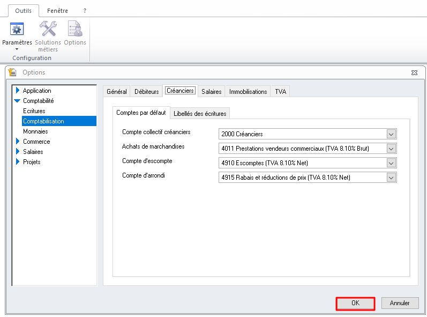Open the Compte d'arrondi dropdown
The height and width of the screenshot is (317, 427).
pos(391,178)
